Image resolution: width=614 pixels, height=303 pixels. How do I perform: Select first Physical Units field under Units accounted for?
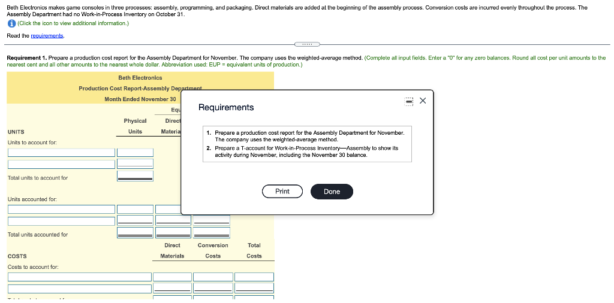[x=135, y=209]
